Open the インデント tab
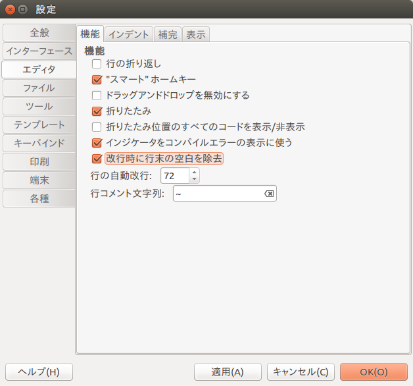 coord(129,34)
